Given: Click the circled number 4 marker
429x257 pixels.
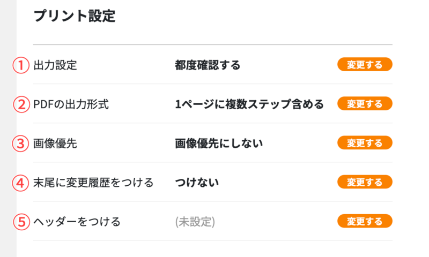Looking at the screenshot, I should (x=20, y=183).
